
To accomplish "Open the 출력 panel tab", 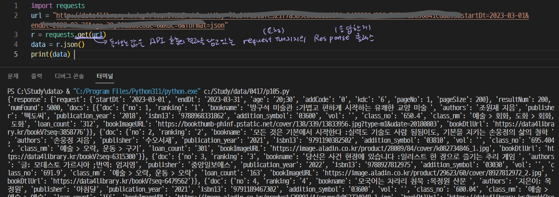I will tap(36, 76).
